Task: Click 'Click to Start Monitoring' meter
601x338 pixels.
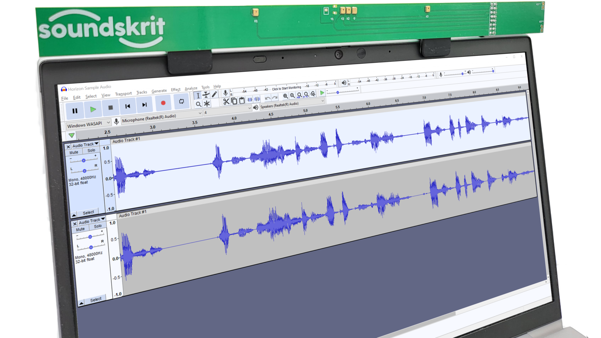Action: (x=286, y=88)
